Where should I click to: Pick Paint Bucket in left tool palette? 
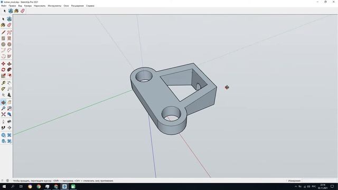(x=3, y=25)
